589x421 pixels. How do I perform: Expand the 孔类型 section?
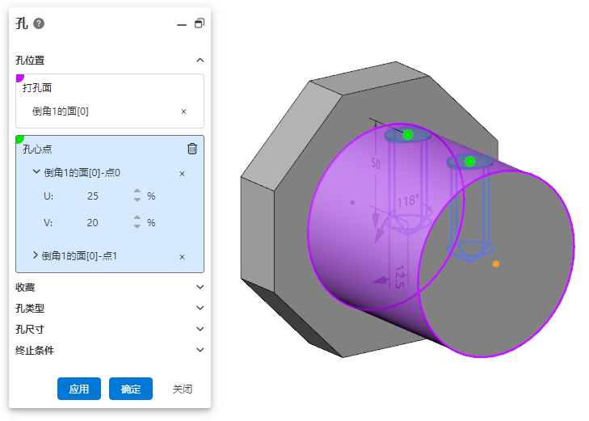(200, 307)
